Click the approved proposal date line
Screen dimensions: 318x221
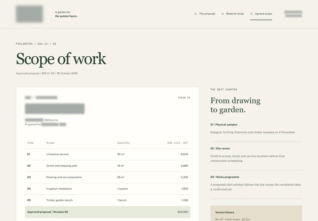[47, 73]
